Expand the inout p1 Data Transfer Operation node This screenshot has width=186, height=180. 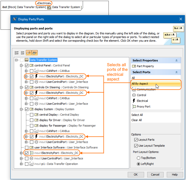pos(21,164)
